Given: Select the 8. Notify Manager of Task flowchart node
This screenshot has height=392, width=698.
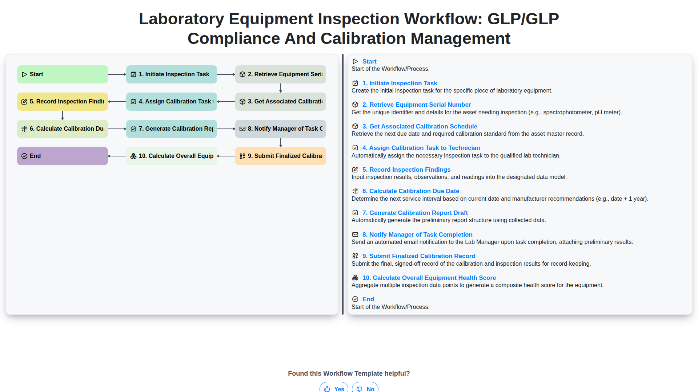Looking at the screenshot, I should pyautogui.click(x=281, y=129).
